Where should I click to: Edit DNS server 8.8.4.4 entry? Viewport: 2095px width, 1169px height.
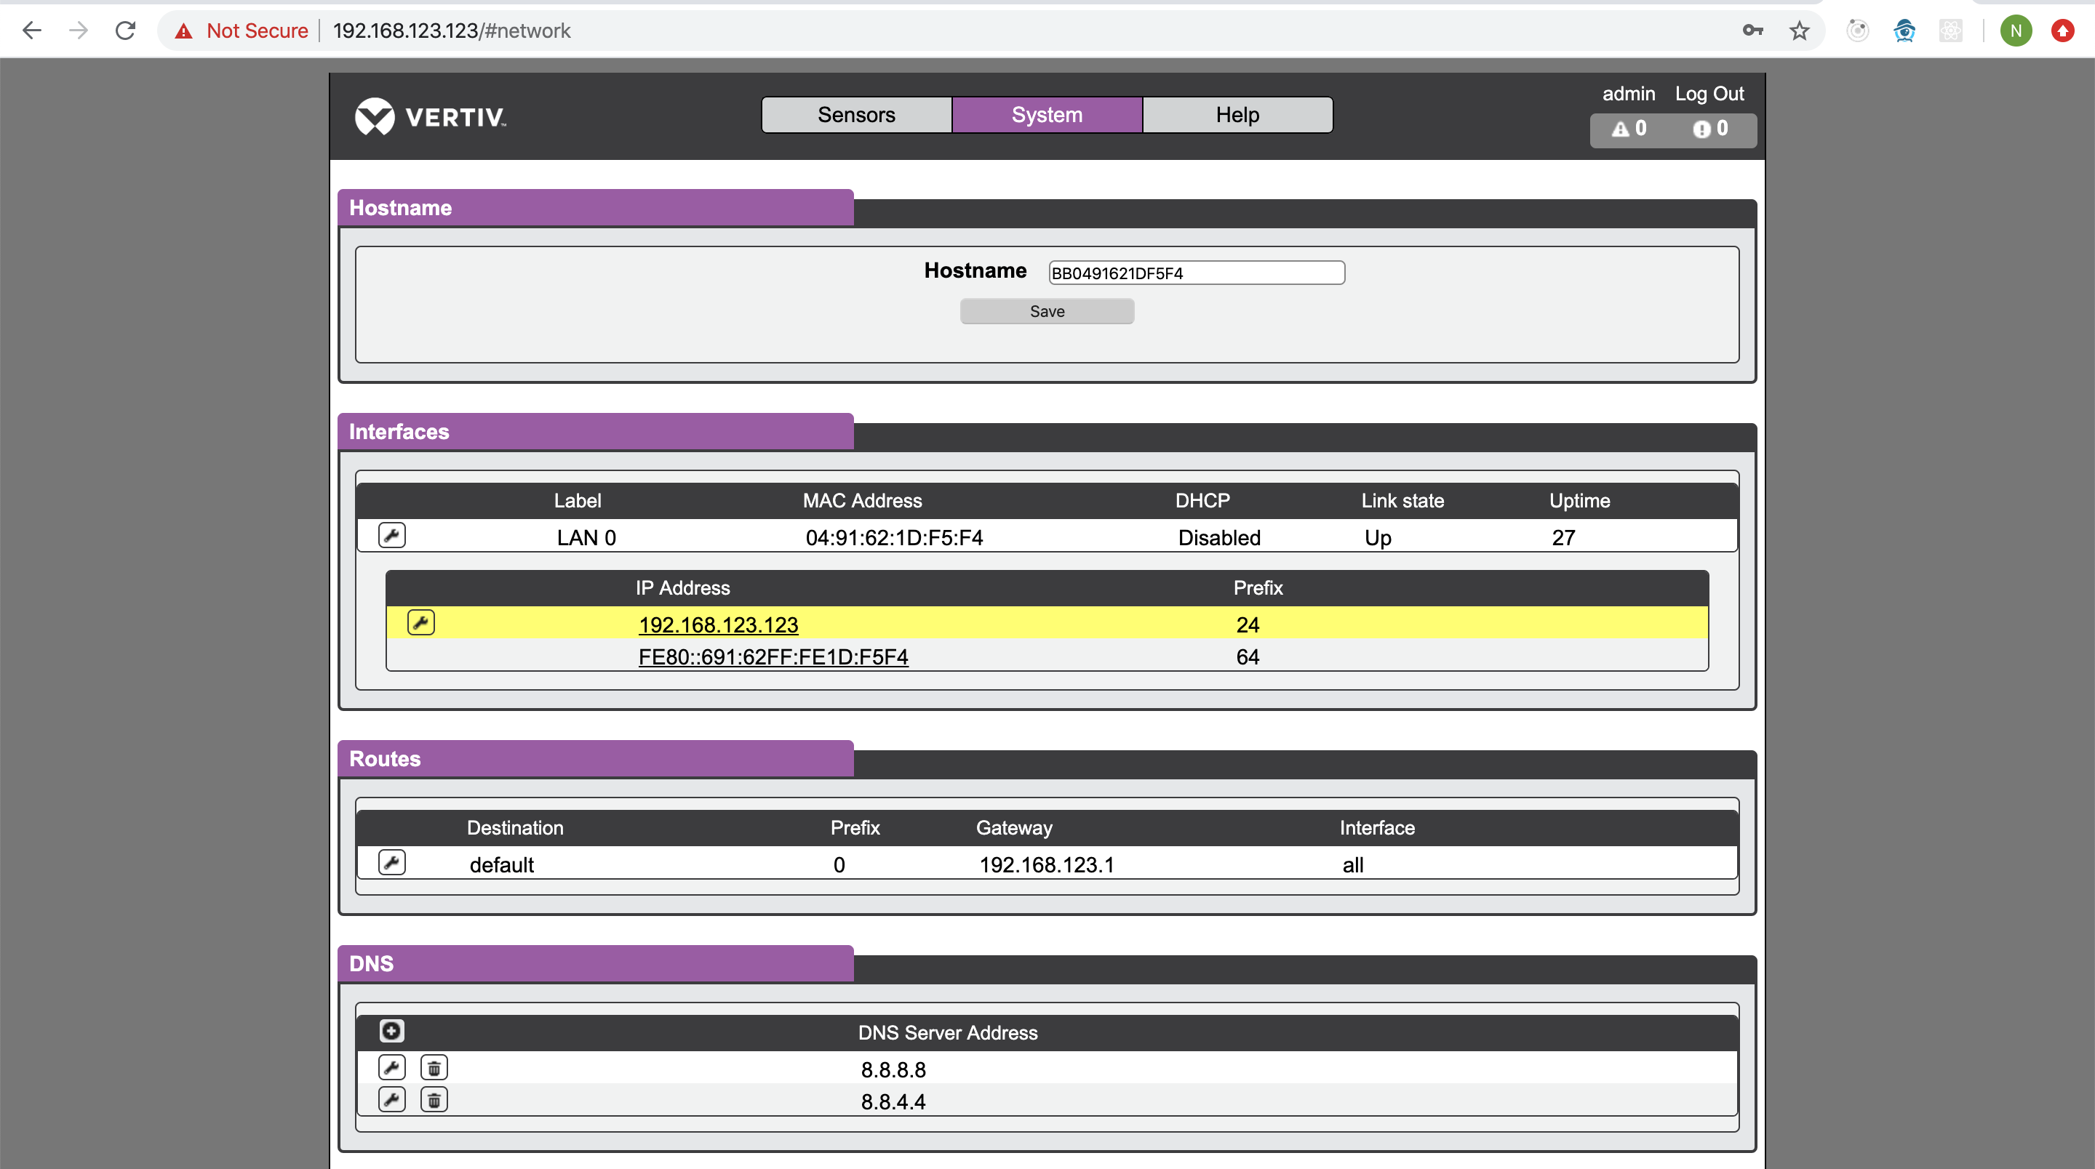pyautogui.click(x=391, y=1100)
